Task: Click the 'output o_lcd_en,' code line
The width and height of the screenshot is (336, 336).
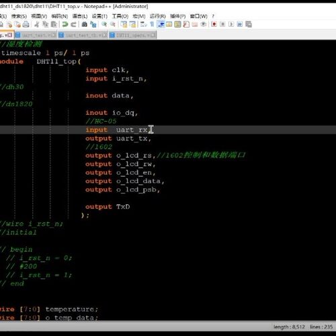Action: [x=120, y=173]
